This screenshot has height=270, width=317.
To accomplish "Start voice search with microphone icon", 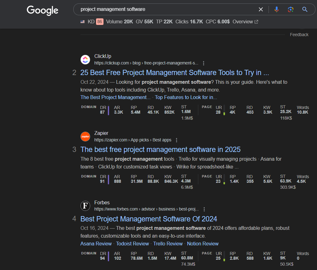I will (x=277, y=9).
